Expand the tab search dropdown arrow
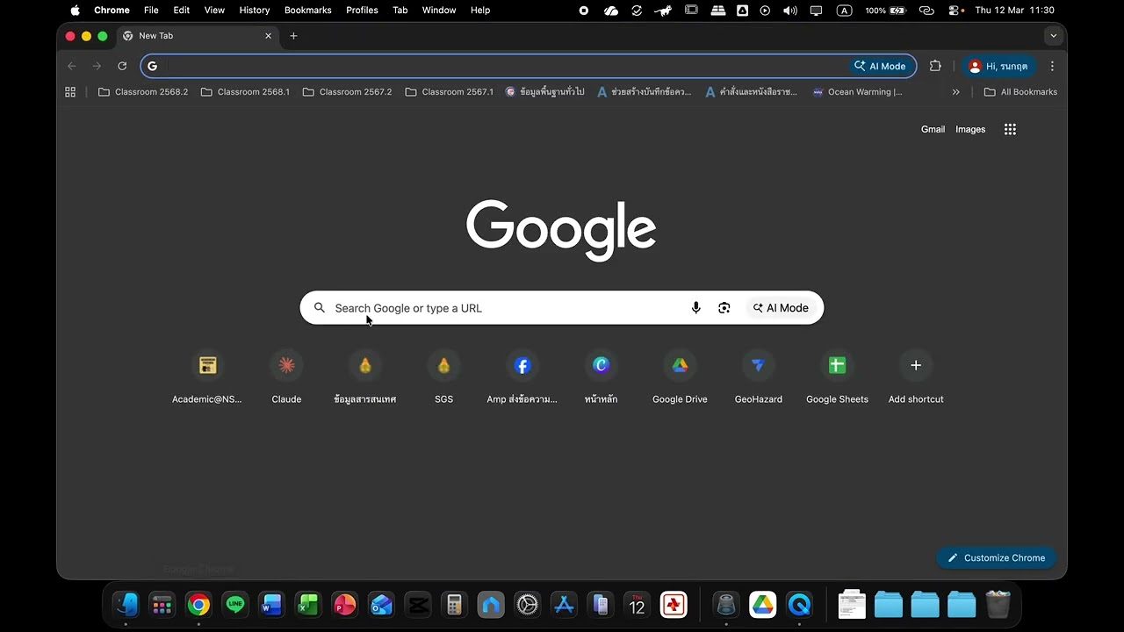Image resolution: width=1124 pixels, height=632 pixels. click(1053, 36)
